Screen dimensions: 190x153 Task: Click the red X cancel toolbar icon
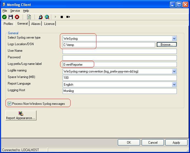[x=17, y=17]
